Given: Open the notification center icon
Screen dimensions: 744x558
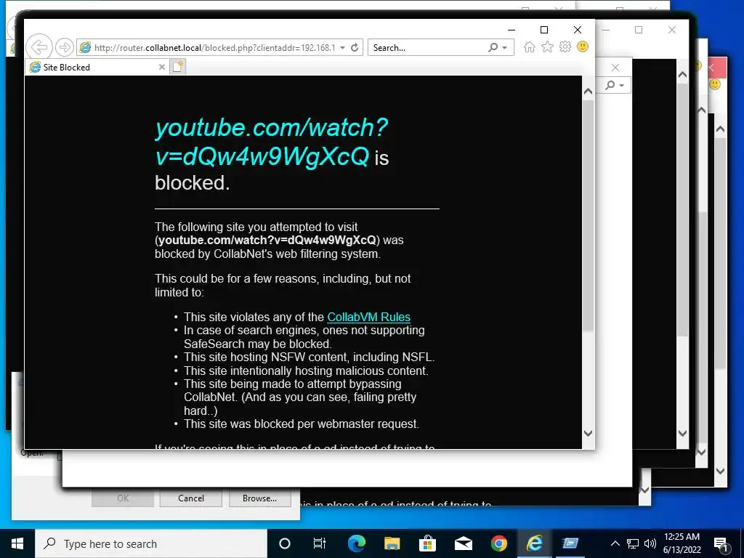Looking at the screenshot, I should (721, 543).
